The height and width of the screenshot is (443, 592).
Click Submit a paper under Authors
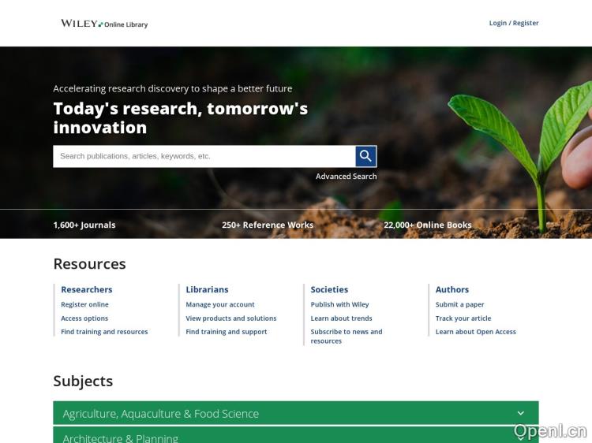459,304
